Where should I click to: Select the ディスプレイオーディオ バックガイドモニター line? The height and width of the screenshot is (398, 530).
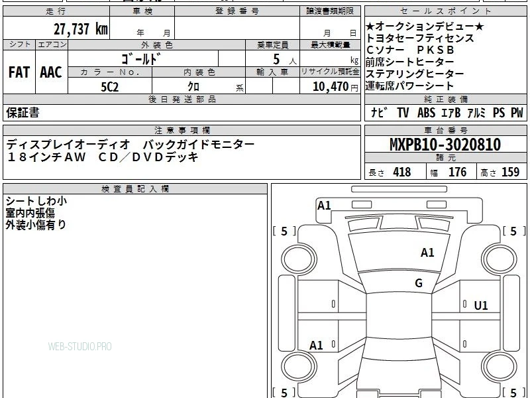coord(130,145)
